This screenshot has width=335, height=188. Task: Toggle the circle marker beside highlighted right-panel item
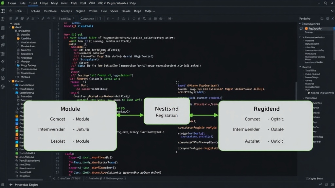tap(301, 29)
